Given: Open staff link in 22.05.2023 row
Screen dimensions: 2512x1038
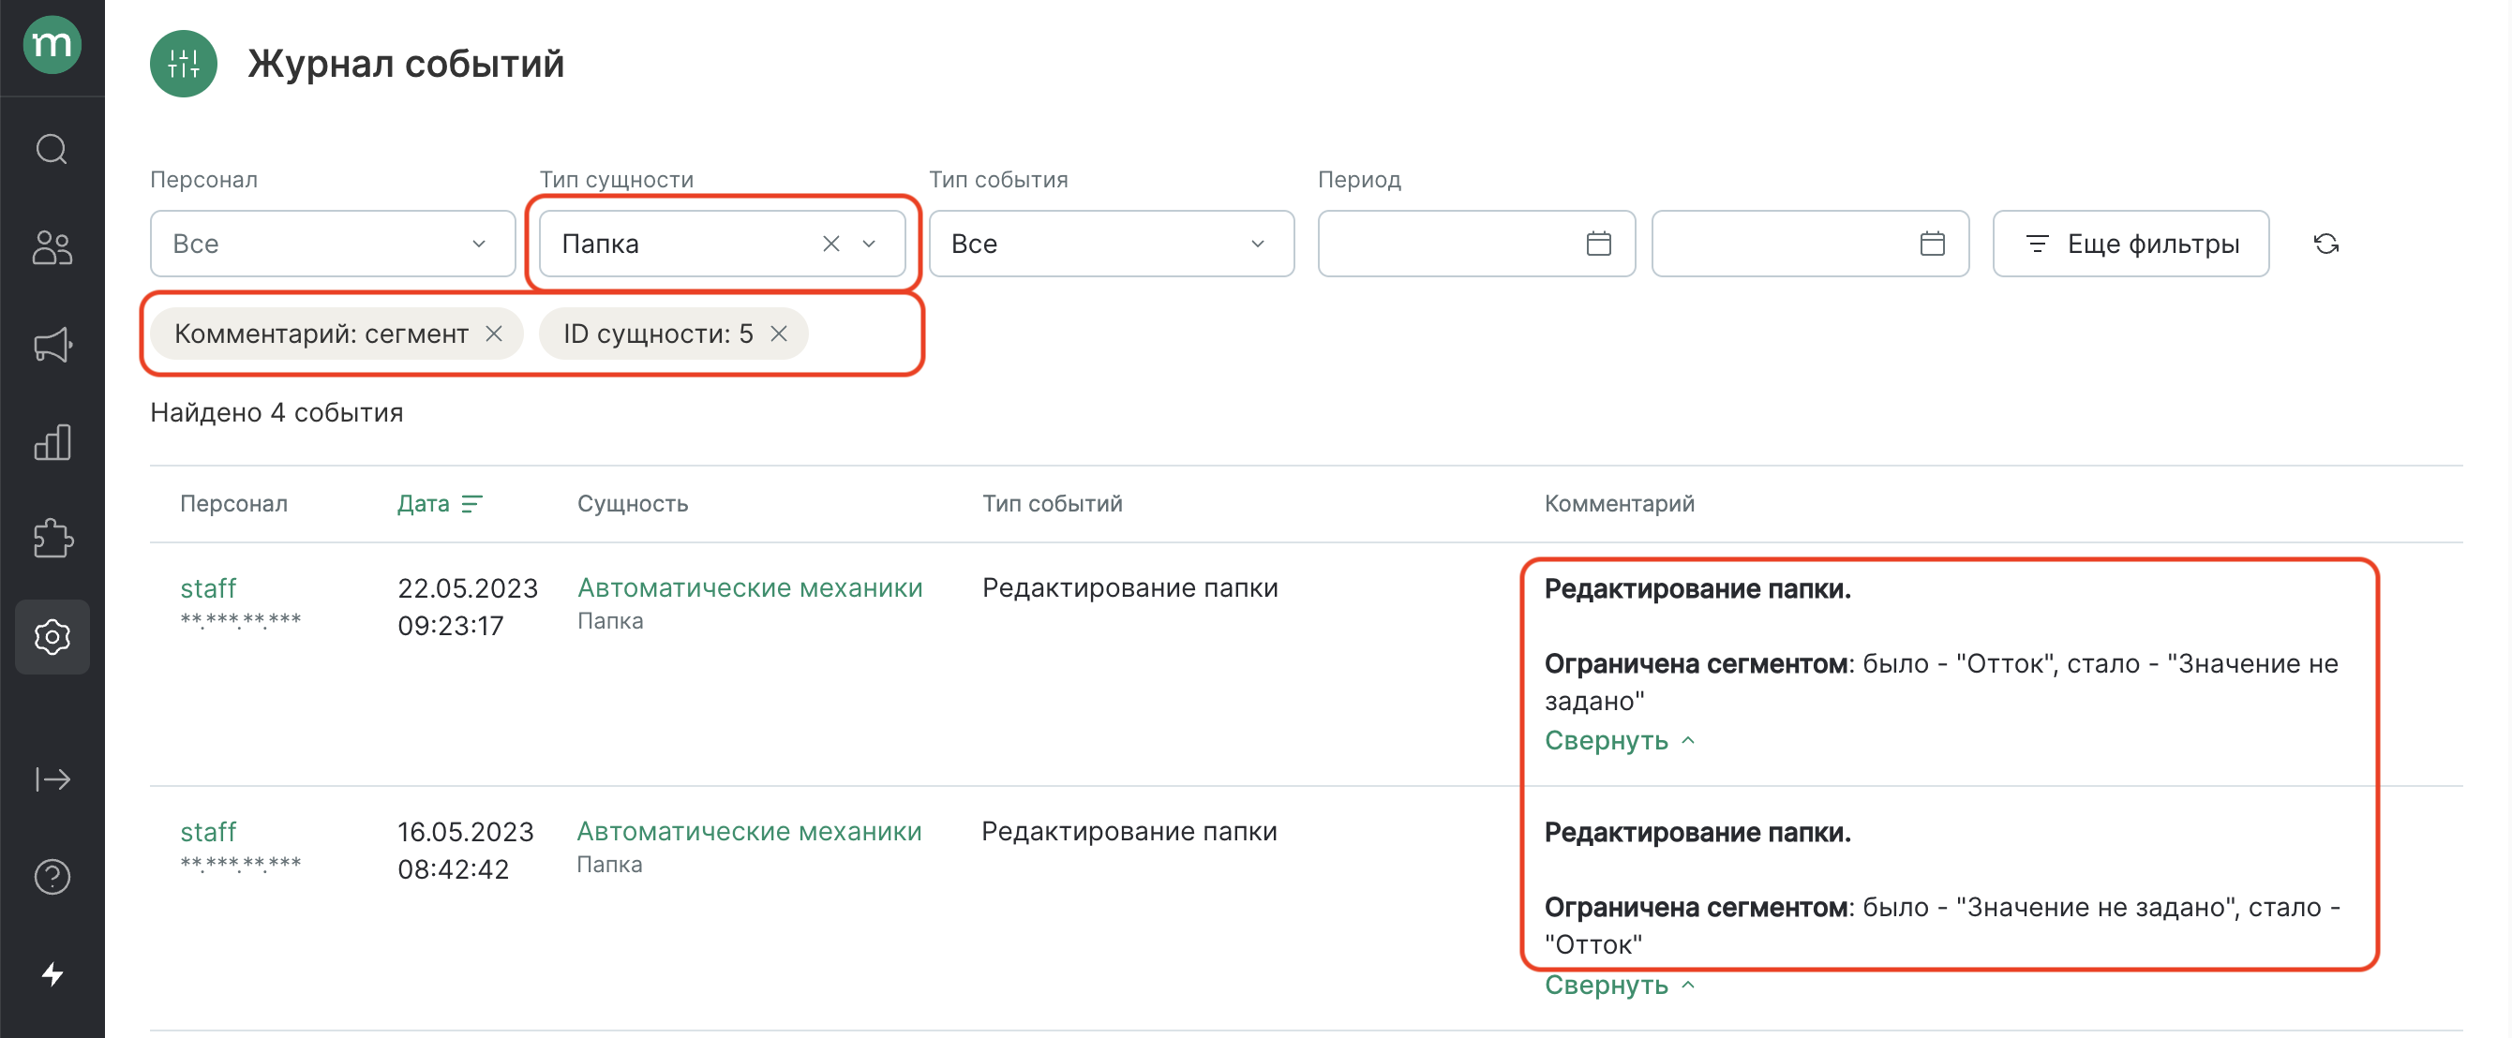Looking at the screenshot, I should coord(209,588).
